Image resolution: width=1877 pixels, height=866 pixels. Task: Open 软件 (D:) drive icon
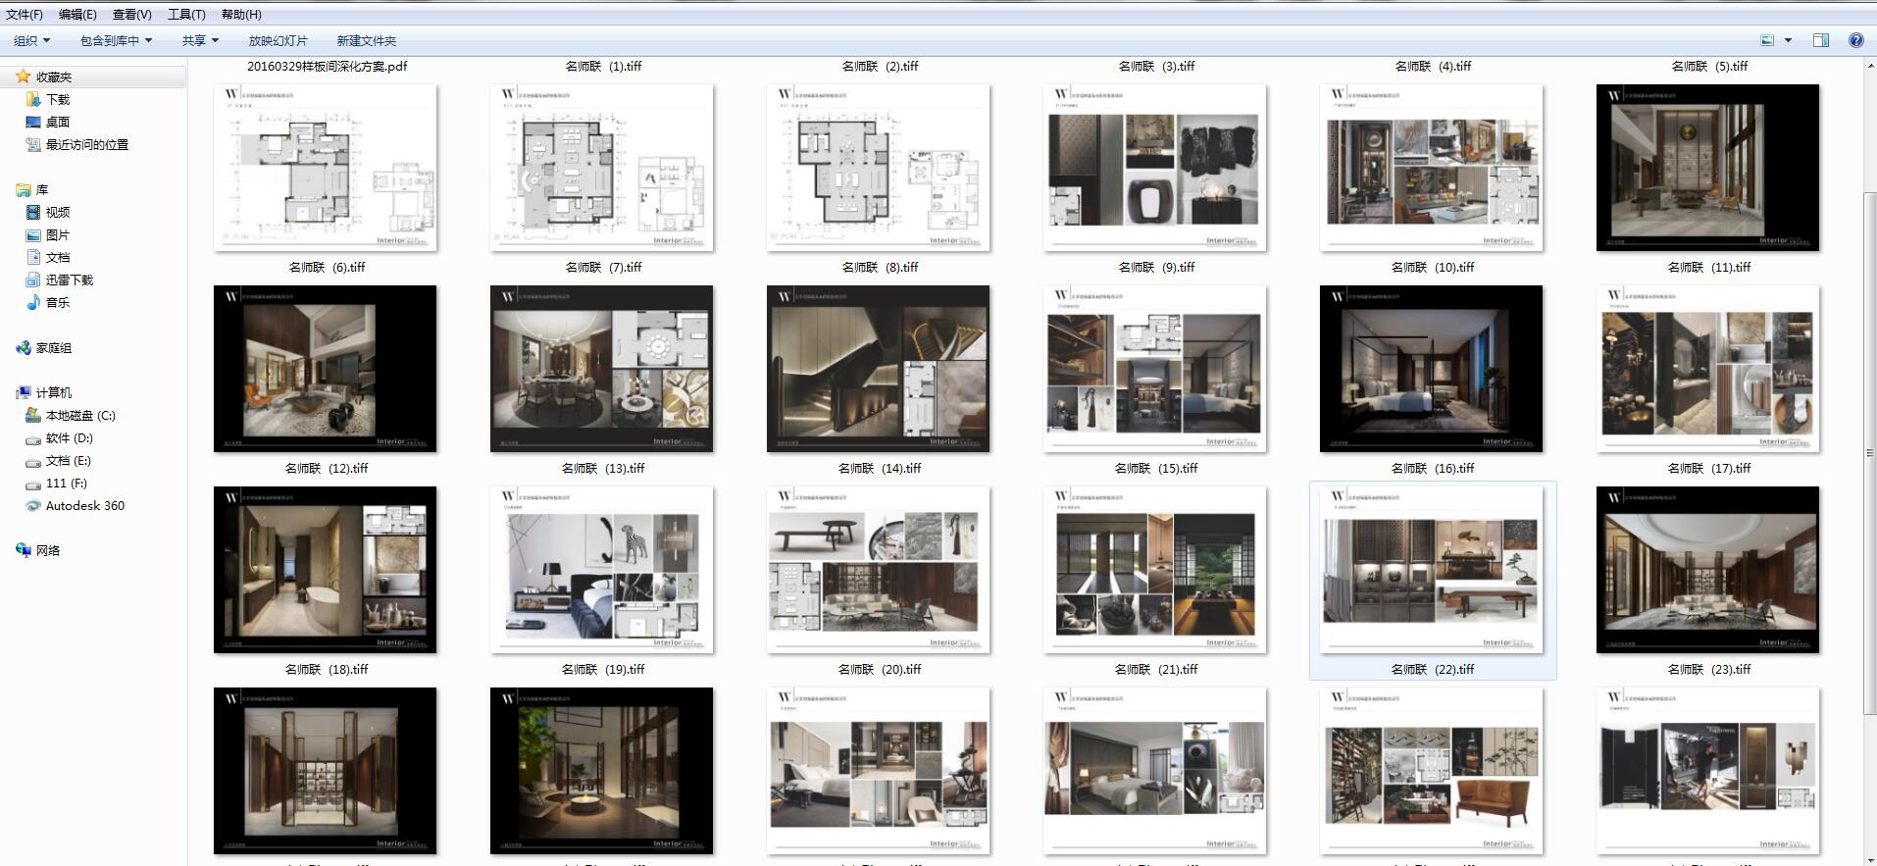33,438
